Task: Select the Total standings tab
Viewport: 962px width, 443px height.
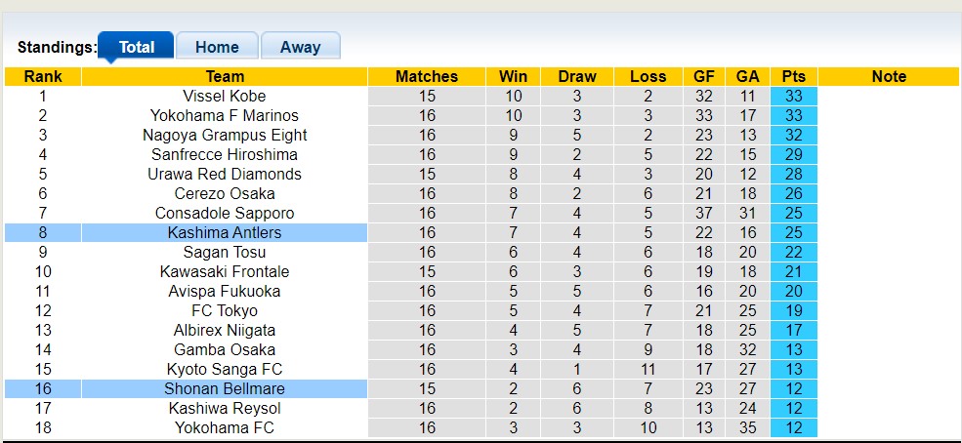Action: point(137,47)
